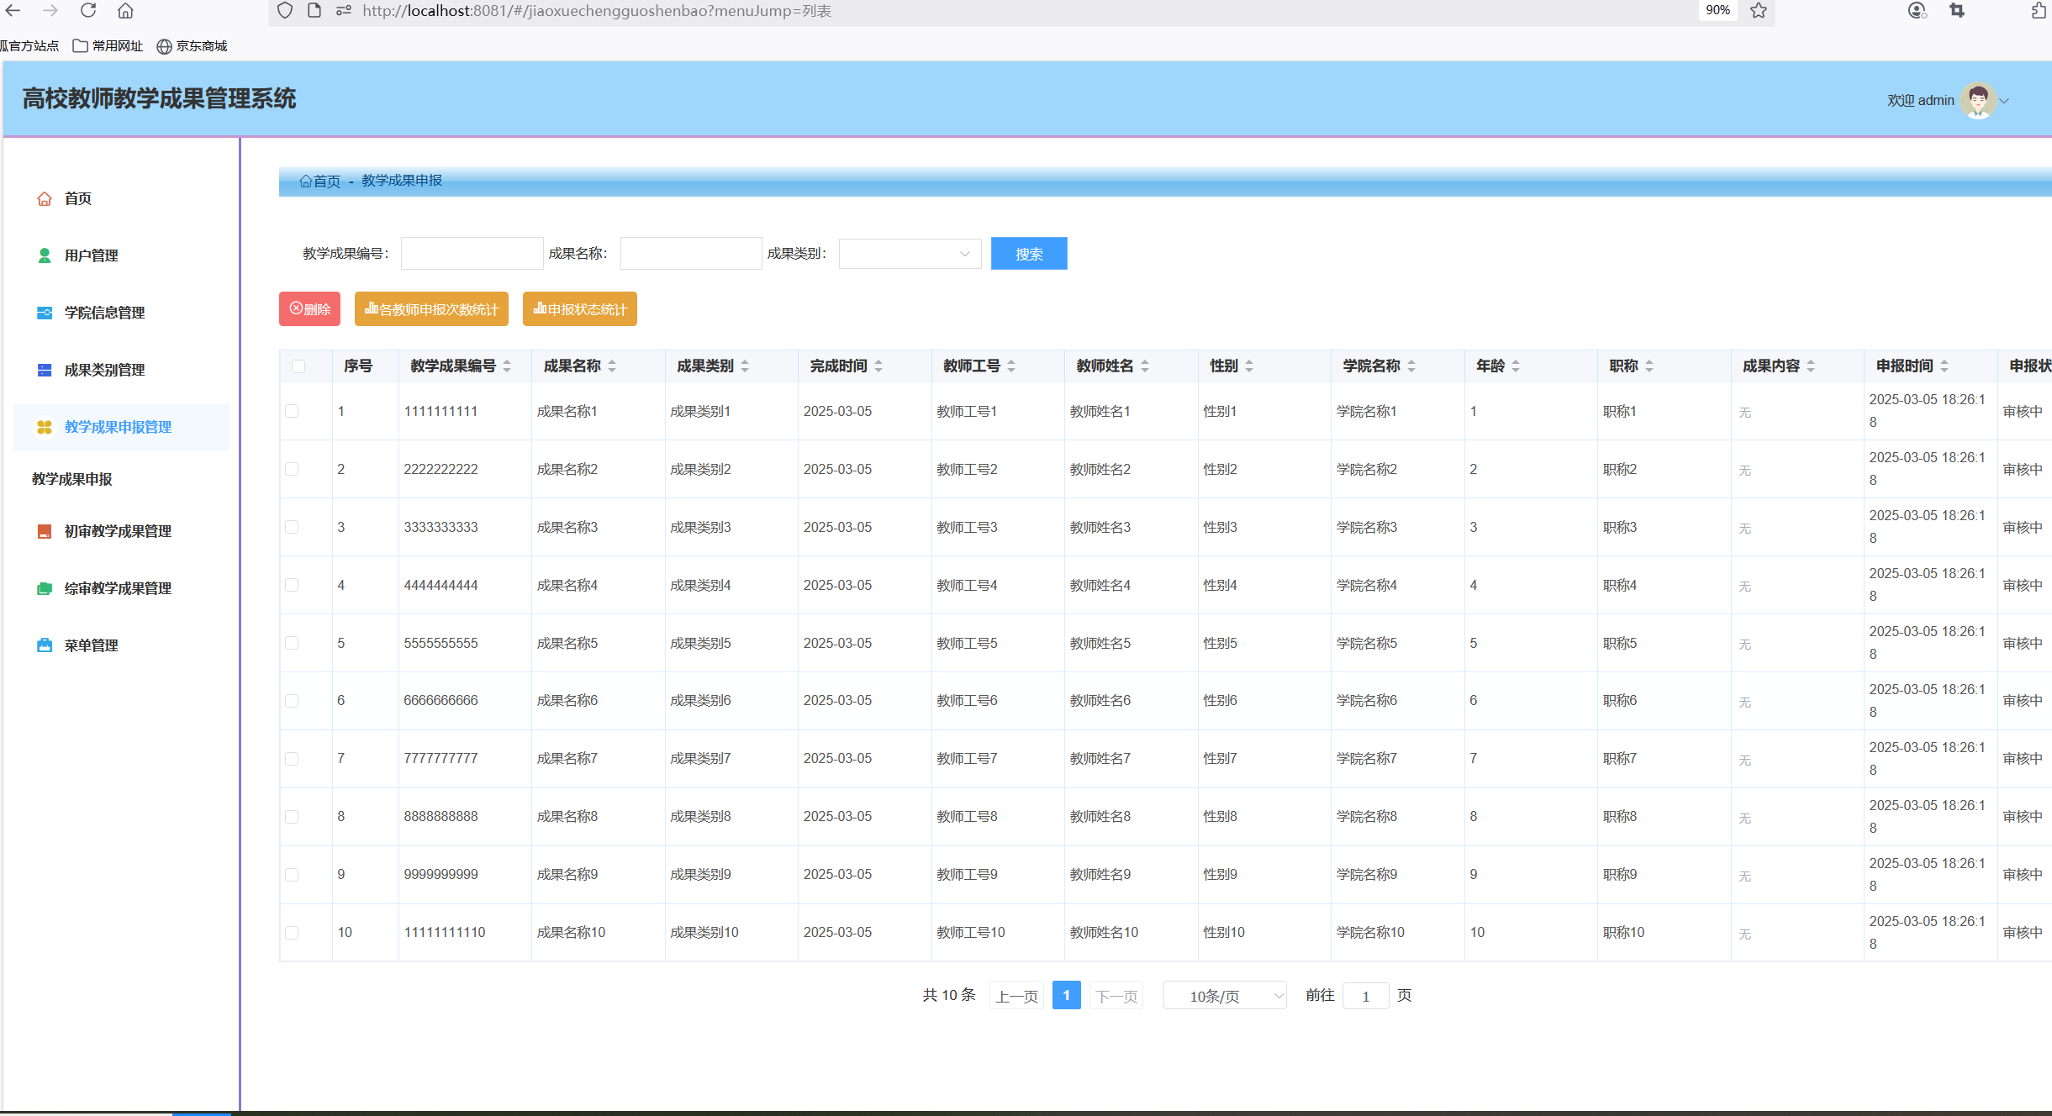Viewport: 2052px width, 1116px height.
Task: Check the checkbox for row 1
Action: (x=292, y=411)
